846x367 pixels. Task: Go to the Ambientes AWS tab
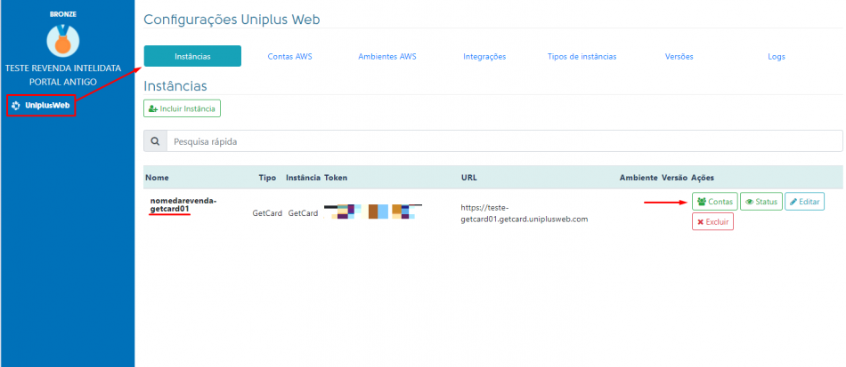[386, 56]
